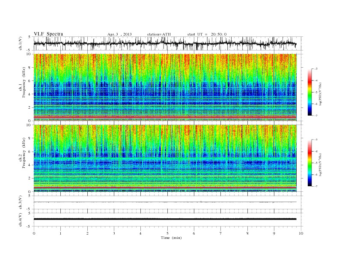Screen dimensions: 339x262
Task: Click the "7" tick label on Time axis
Action: (221, 233)
